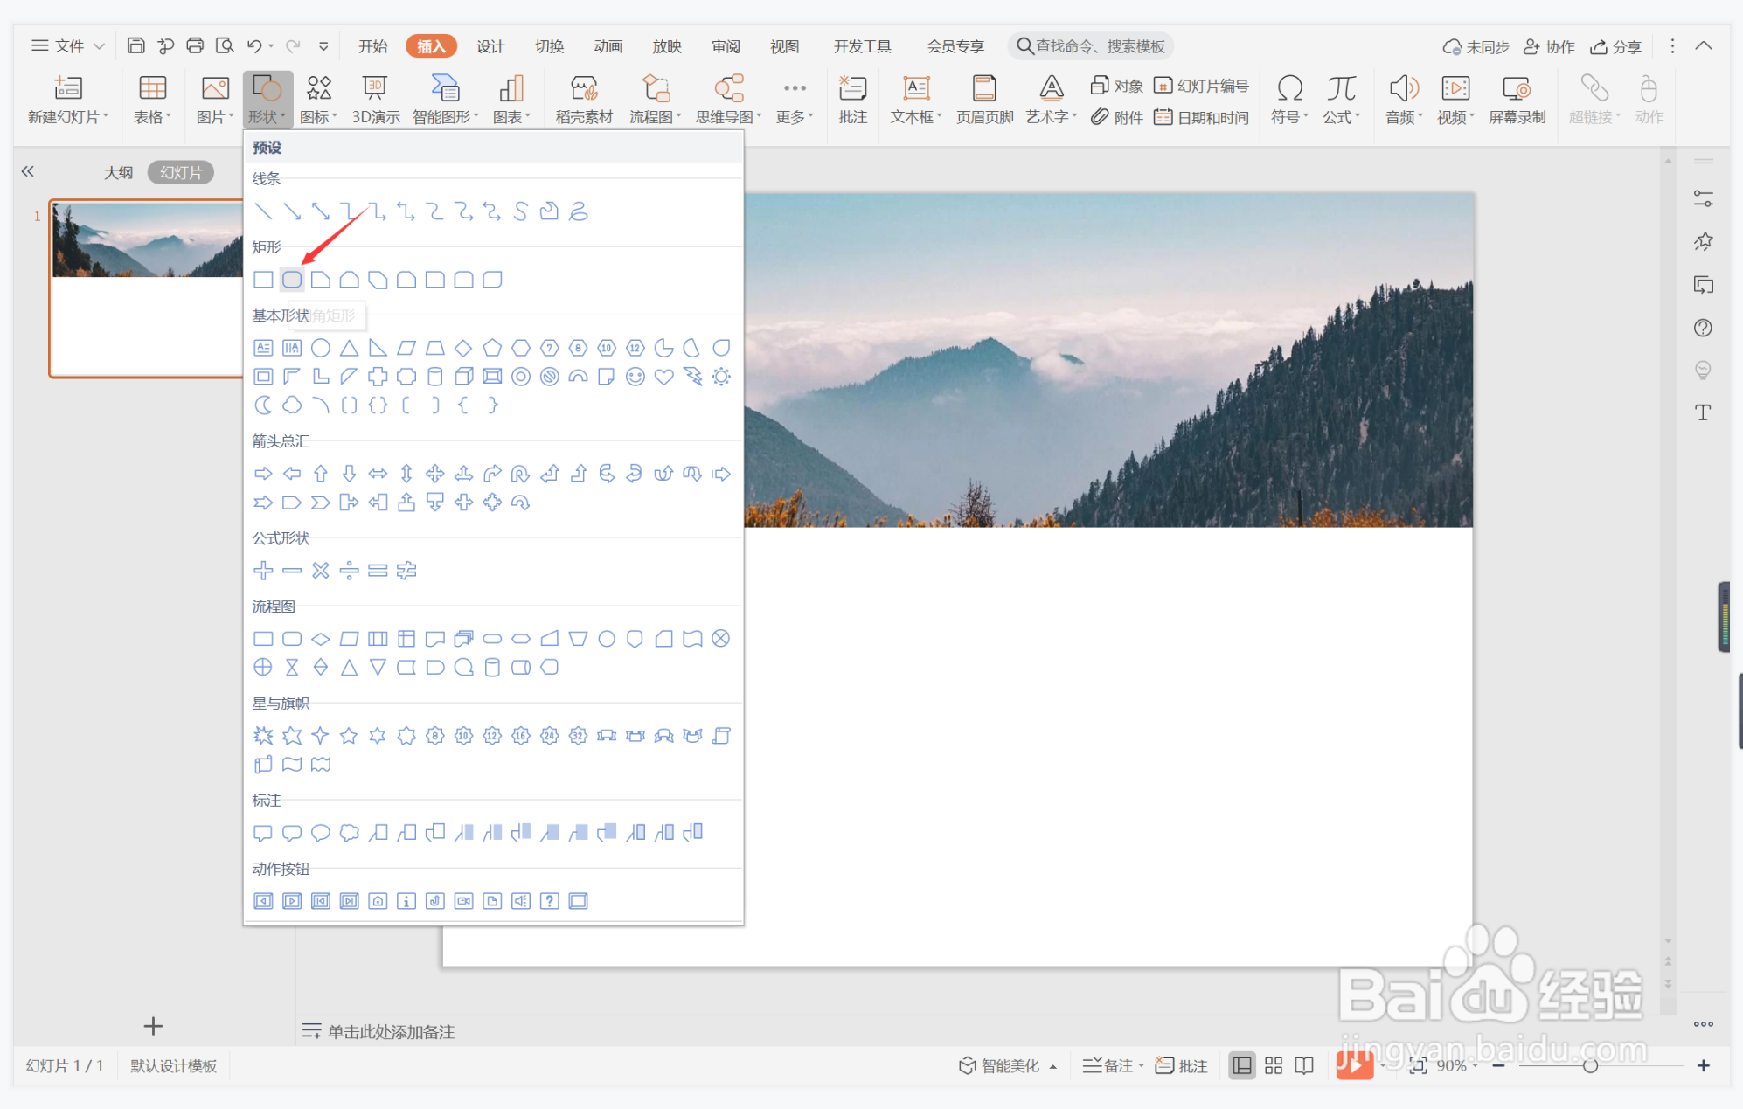Click the Save icon
The width and height of the screenshot is (1743, 1109).
click(x=135, y=45)
